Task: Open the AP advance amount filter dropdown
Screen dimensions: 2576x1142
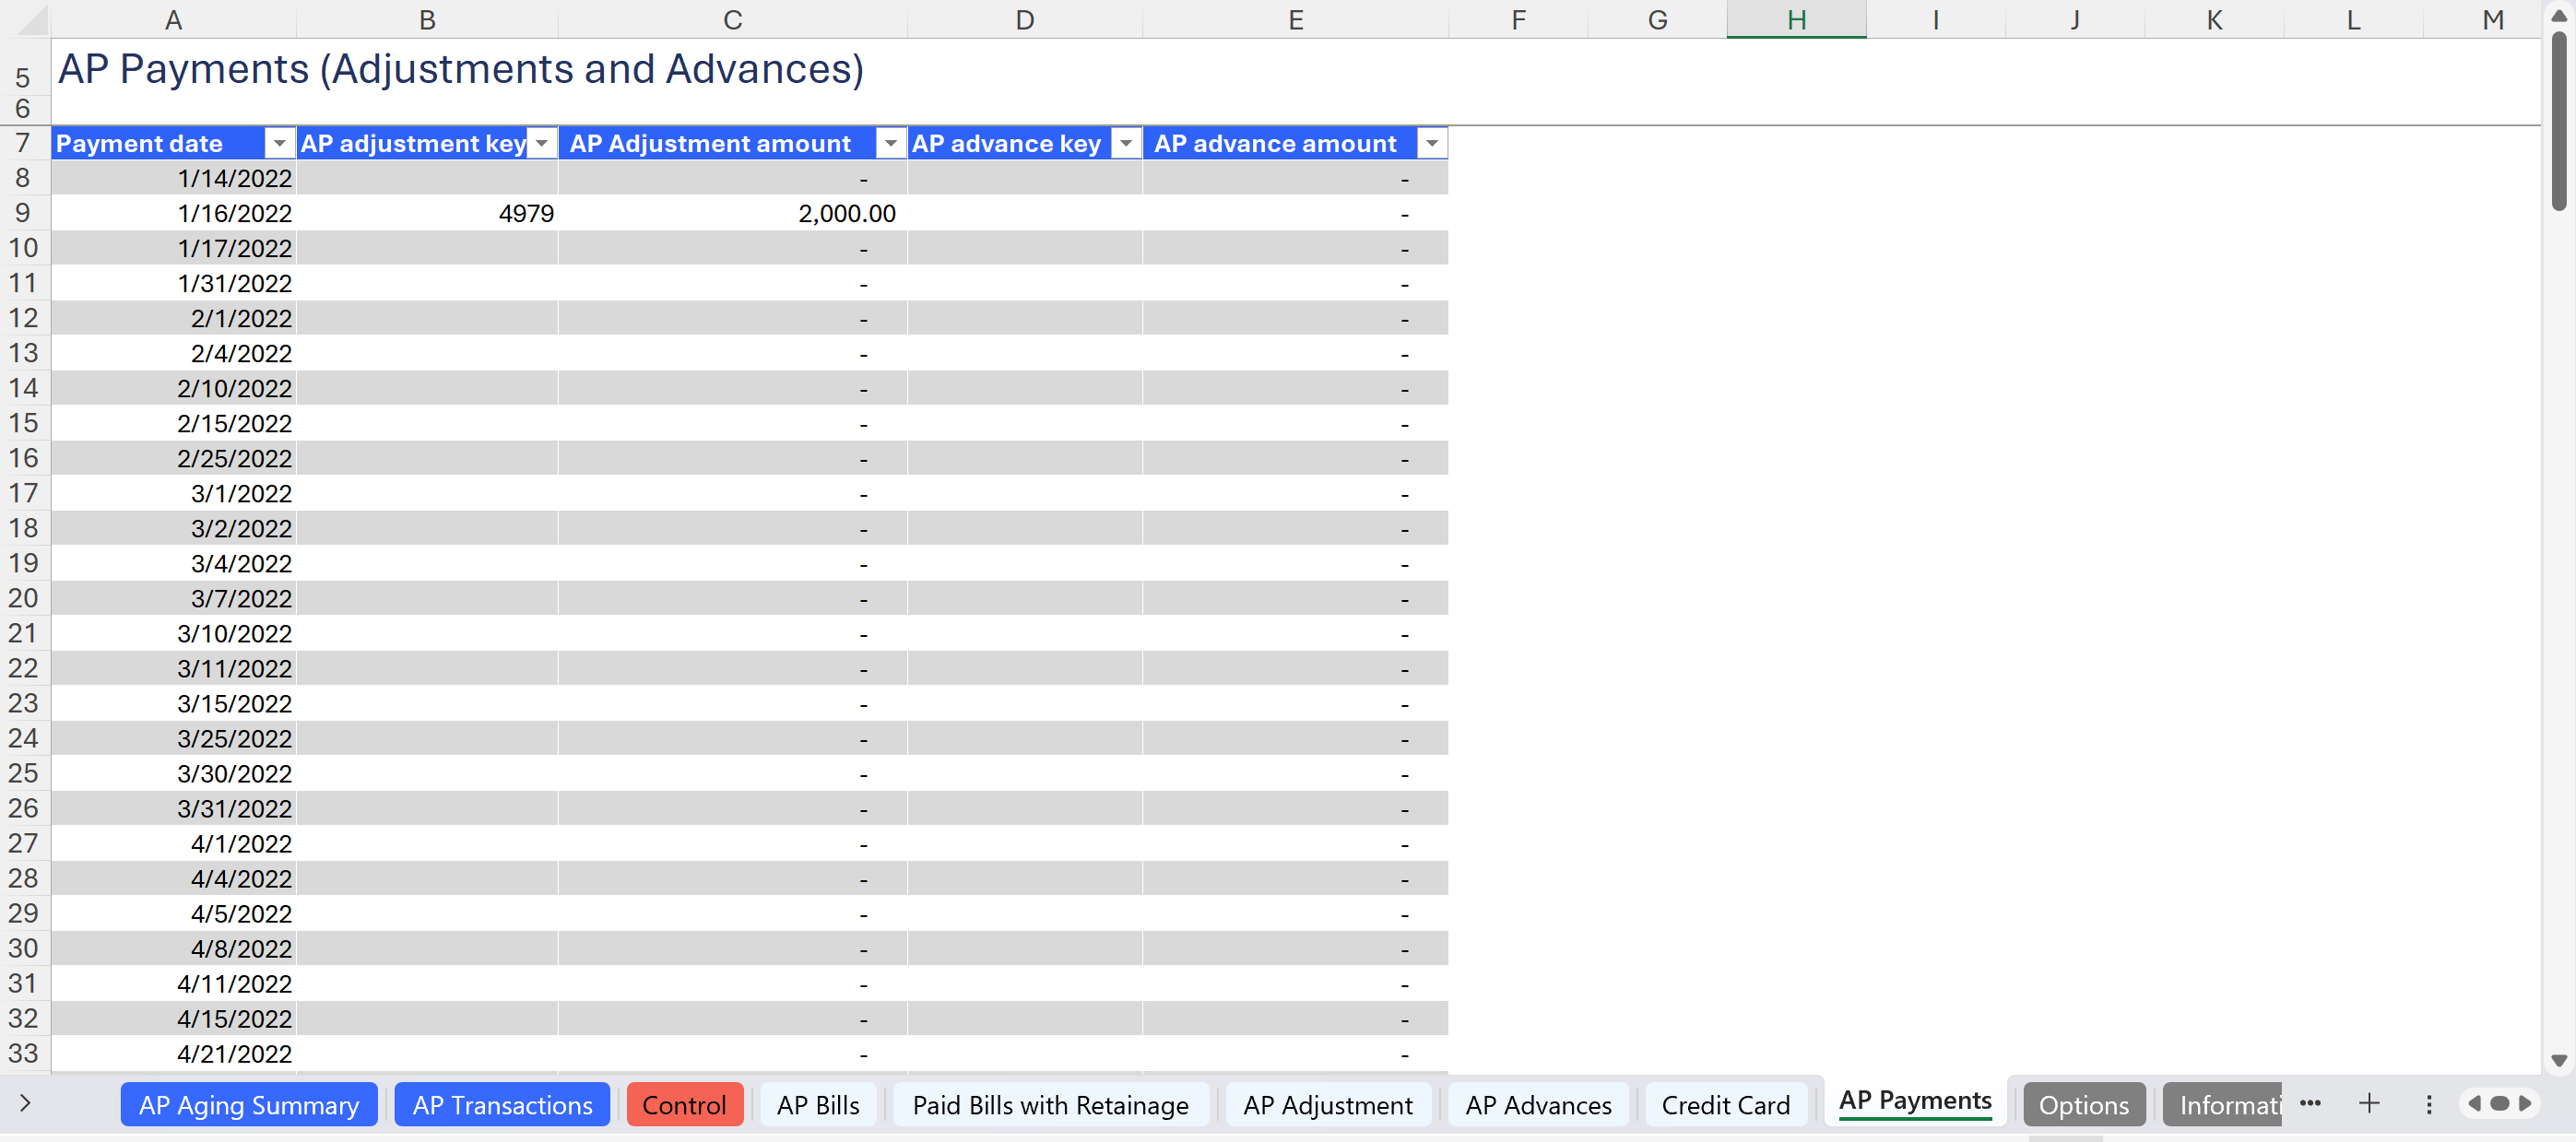Action: (x=1432, y=144)
